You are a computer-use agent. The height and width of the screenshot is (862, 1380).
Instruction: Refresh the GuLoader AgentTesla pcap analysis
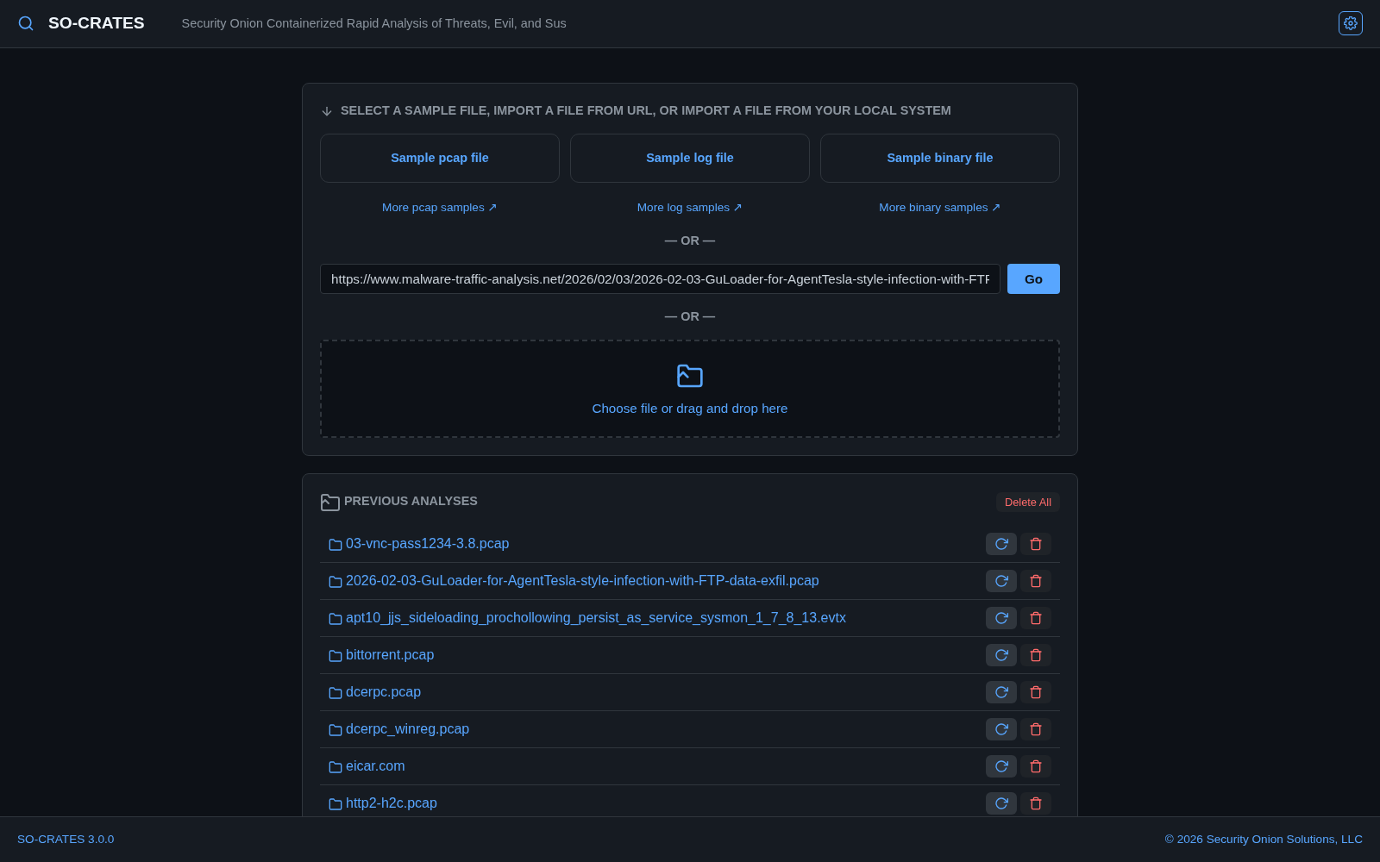coord(1001,581)
